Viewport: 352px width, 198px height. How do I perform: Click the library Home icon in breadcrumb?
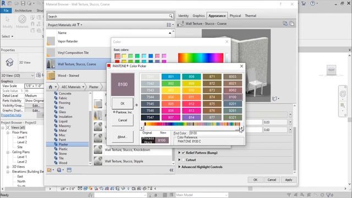pos(51,87)
